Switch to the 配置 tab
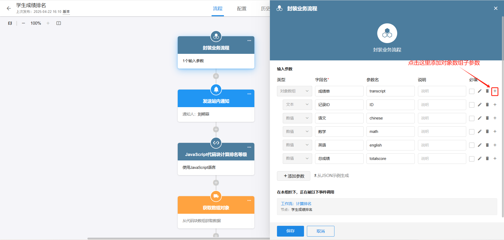504x240 pixels. (241, 9)
